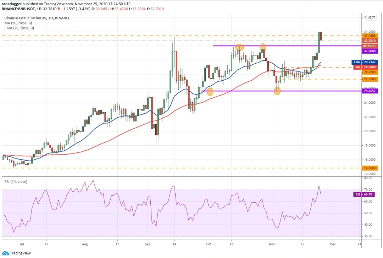Click the 34.0000 tick on the price axis
Screen dimensions: 383x258
click(370, 32)
